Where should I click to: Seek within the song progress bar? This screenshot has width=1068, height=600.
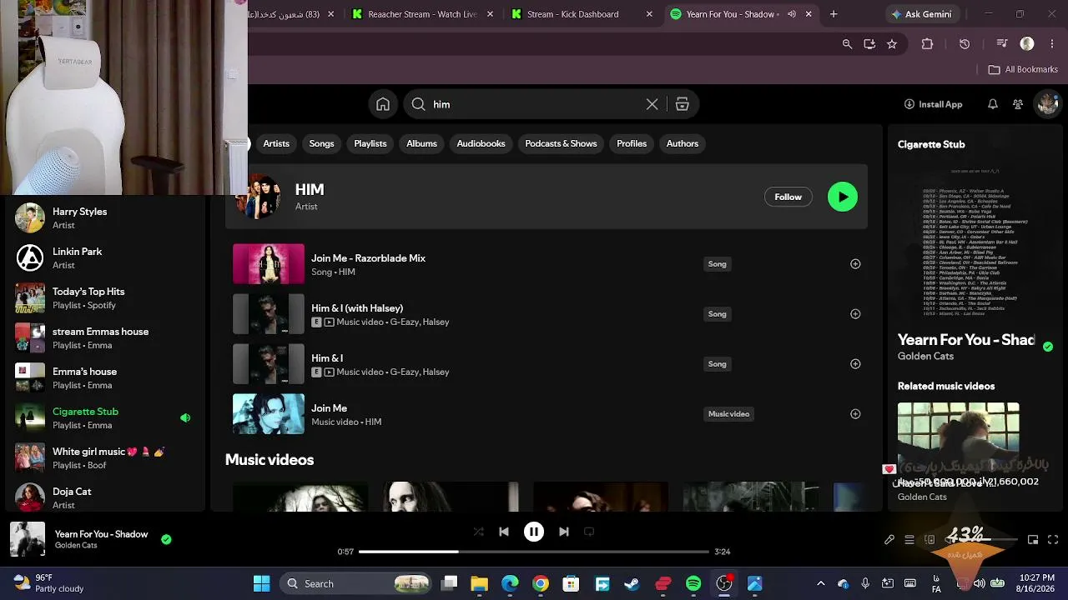tap(534, 552)
